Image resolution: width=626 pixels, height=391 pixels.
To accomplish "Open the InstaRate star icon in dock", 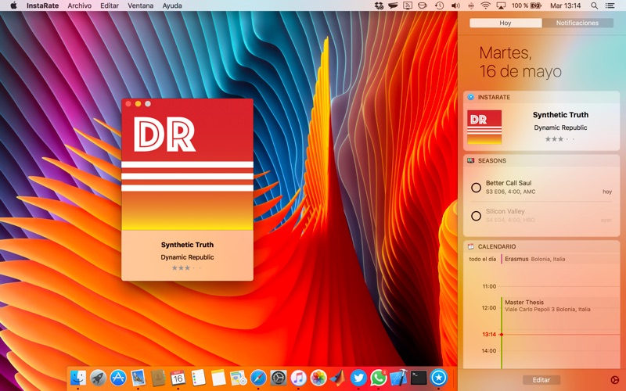I will pyautogui.click(x=439, y=378).
